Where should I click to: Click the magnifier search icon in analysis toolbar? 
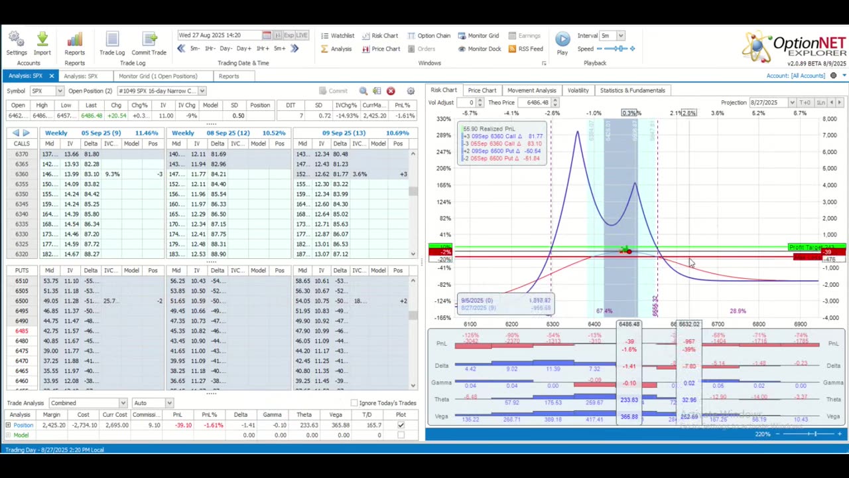pos(363,91)
